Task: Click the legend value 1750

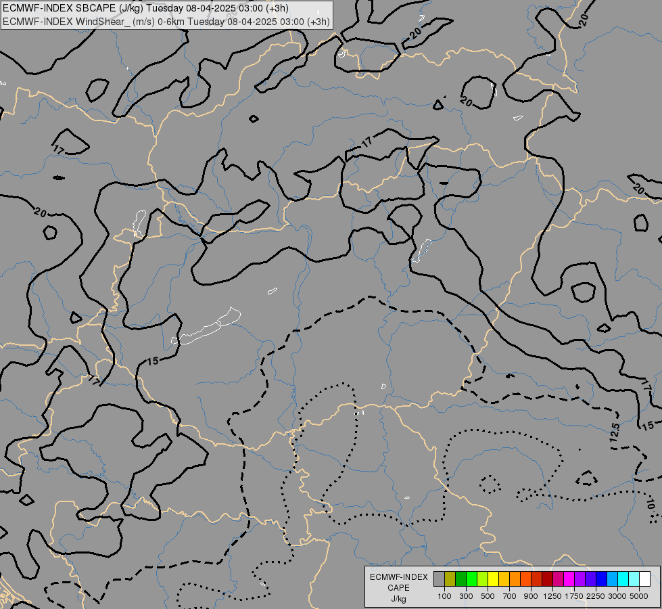Action: 574,596
